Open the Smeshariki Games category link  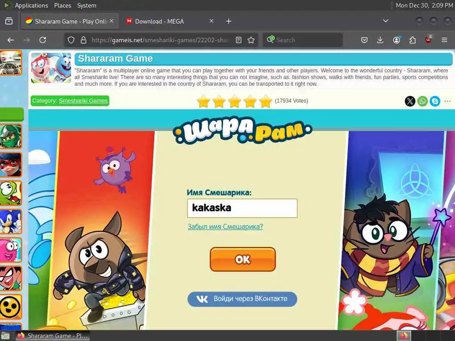(x=83, y=101)
